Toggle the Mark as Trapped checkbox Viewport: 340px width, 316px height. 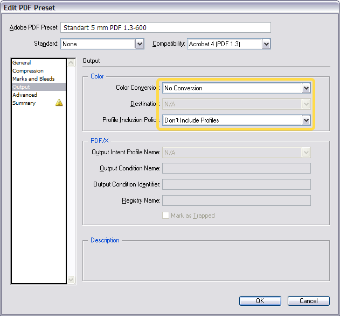click(165, 216)
